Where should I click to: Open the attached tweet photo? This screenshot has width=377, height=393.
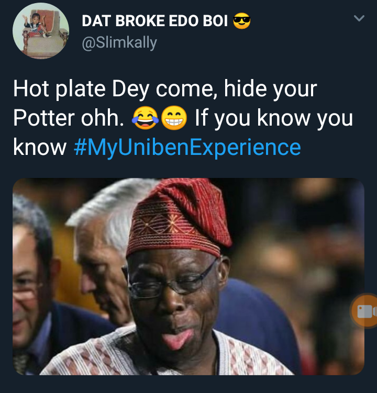tap(188, 276)
